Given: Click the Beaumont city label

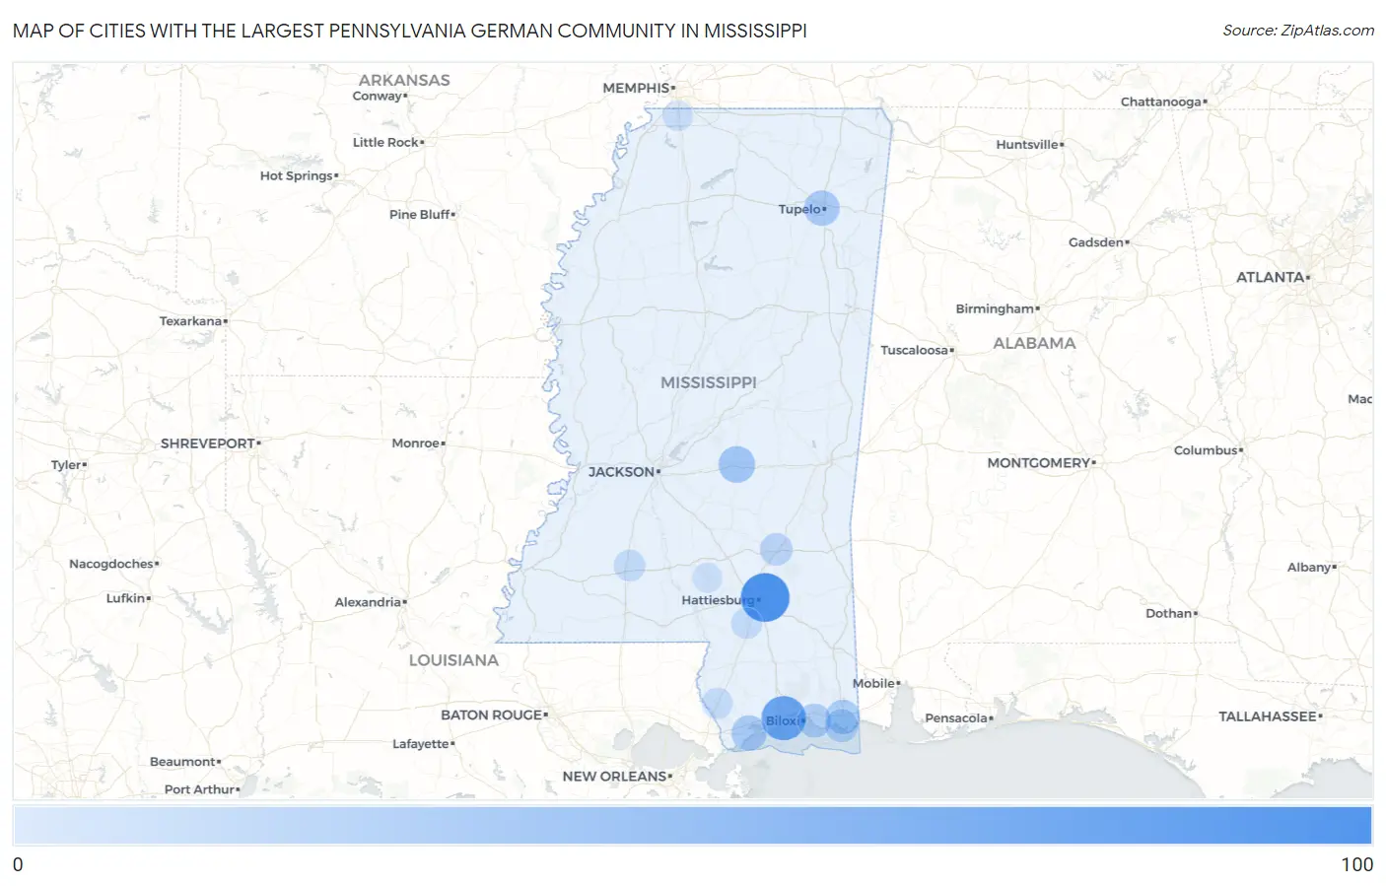Looking at the screenshot, I should coord(182,762).
